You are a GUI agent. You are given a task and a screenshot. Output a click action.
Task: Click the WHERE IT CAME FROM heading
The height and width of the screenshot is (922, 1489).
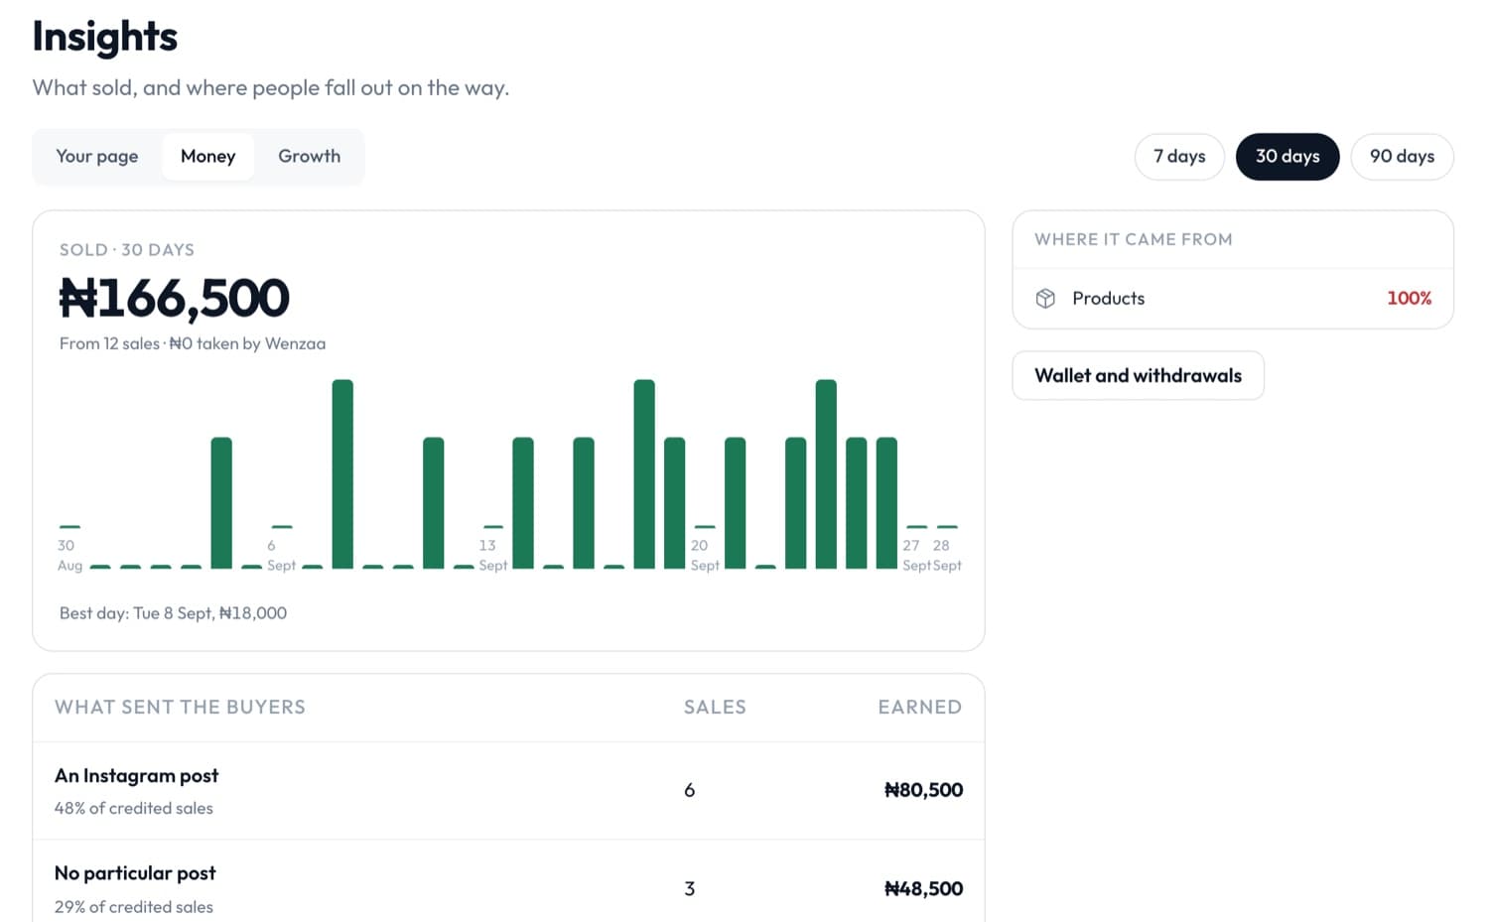point(1134,239)
